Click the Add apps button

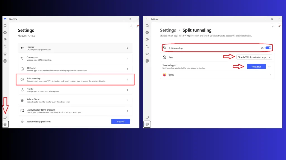pos(256,66)
